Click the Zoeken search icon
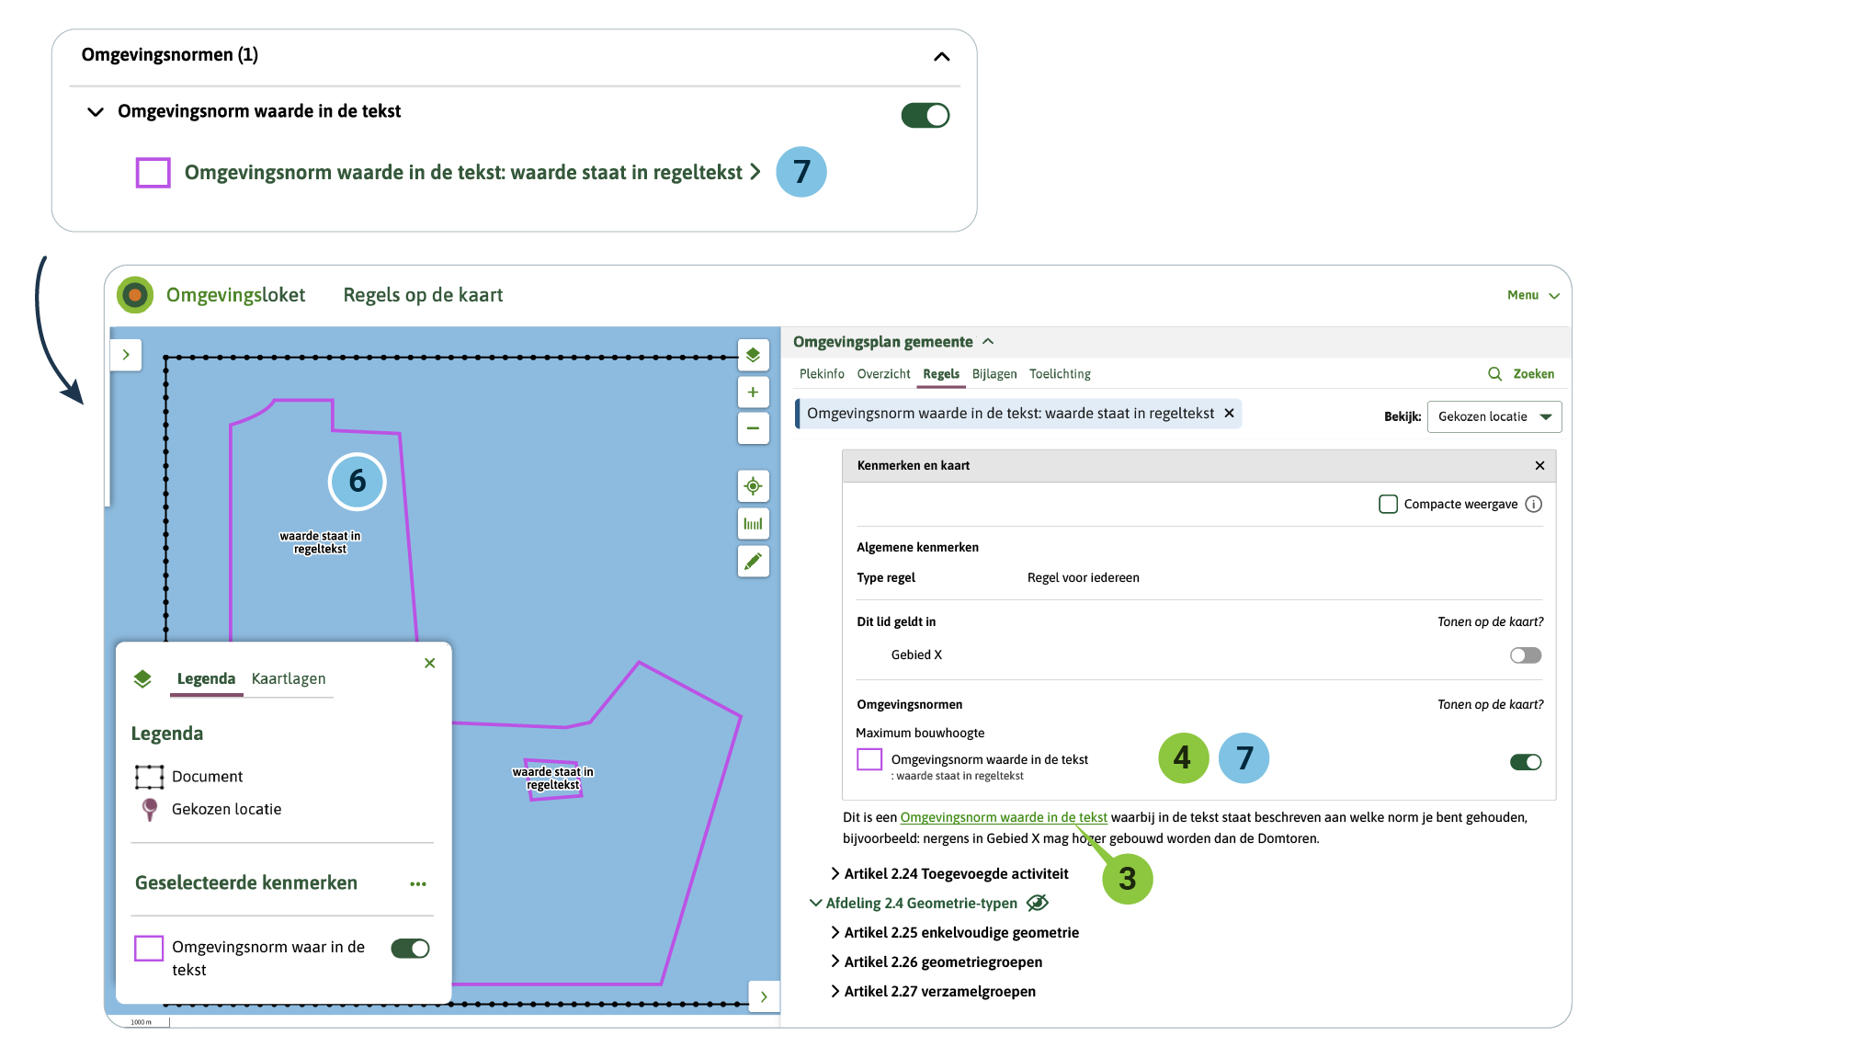The image size is (1874, 1047). pyautogui.click(x=1495, y=374)
